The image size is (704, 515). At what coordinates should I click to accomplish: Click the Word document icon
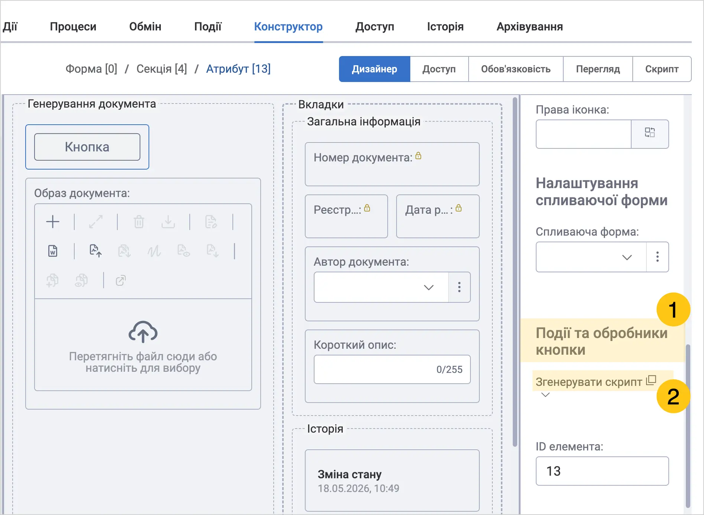click(53, 251)
